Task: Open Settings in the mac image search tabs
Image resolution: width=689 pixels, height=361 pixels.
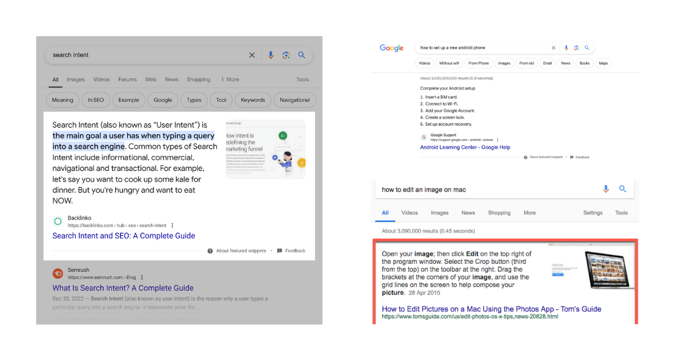Action: [593, 213]
